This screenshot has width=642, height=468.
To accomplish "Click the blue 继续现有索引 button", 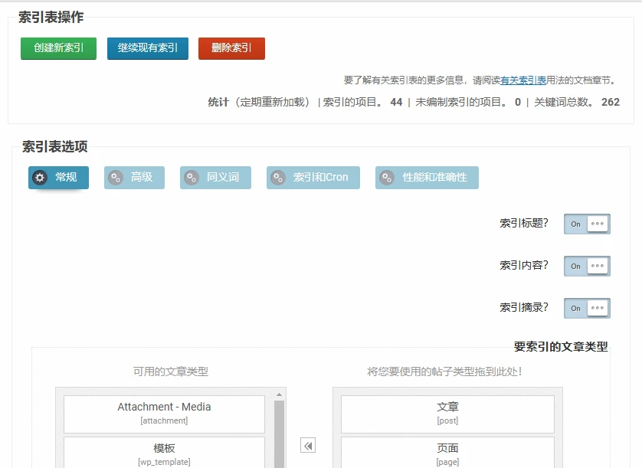I will click(147, 47).
